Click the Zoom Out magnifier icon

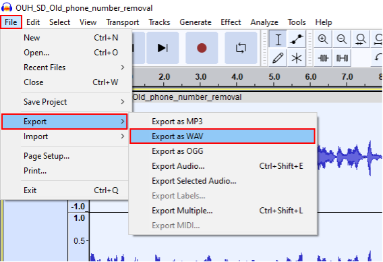(x=342, y=39)
